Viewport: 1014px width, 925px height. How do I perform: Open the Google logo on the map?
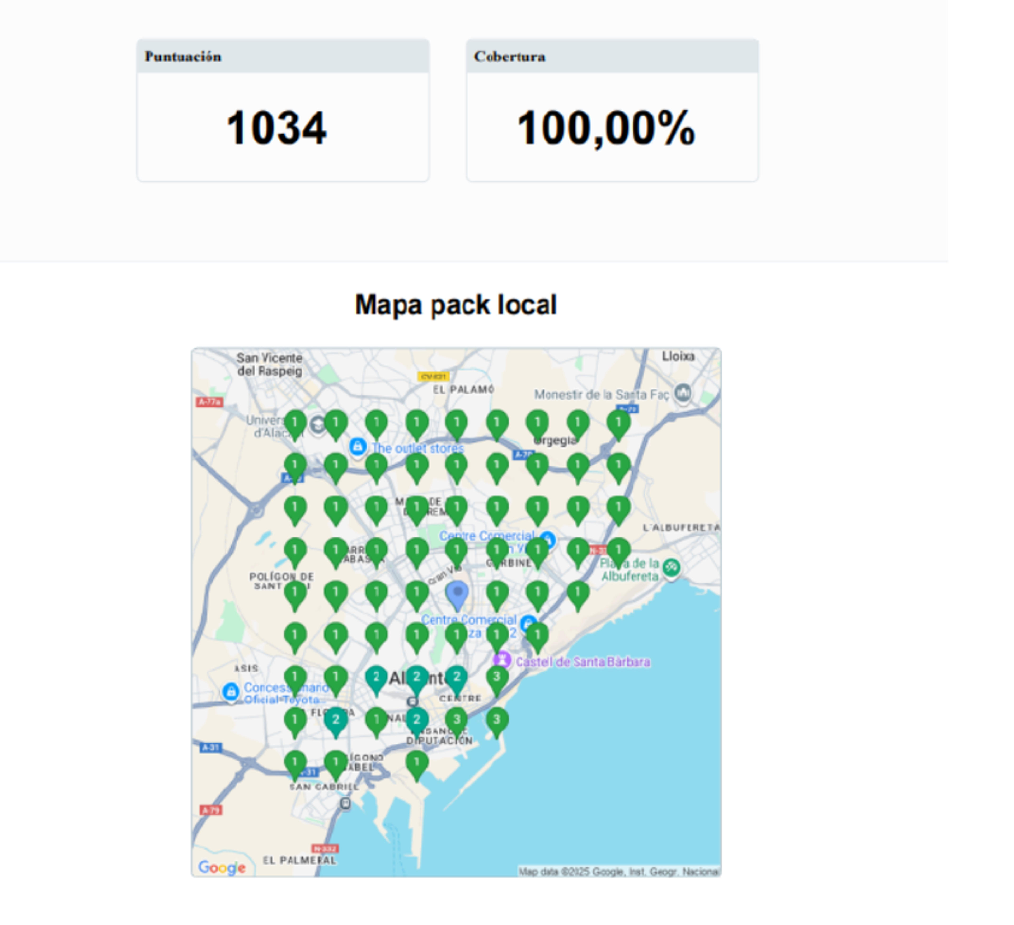[222, 867]
